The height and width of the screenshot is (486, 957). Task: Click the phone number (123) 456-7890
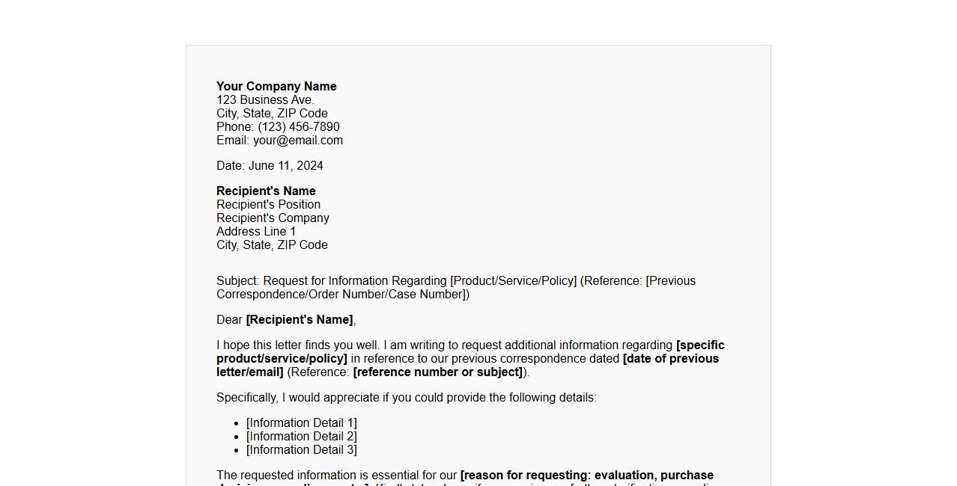pyautogui.click(x=298, y=127)
